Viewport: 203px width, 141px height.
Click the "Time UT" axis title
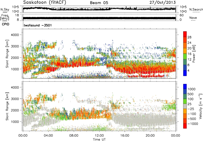pyautogui.click(x=99, y=139)
